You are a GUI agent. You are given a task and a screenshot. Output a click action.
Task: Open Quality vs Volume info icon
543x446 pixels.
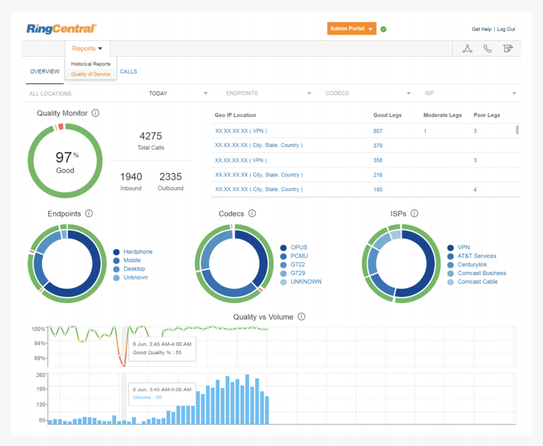pos(301,317)
